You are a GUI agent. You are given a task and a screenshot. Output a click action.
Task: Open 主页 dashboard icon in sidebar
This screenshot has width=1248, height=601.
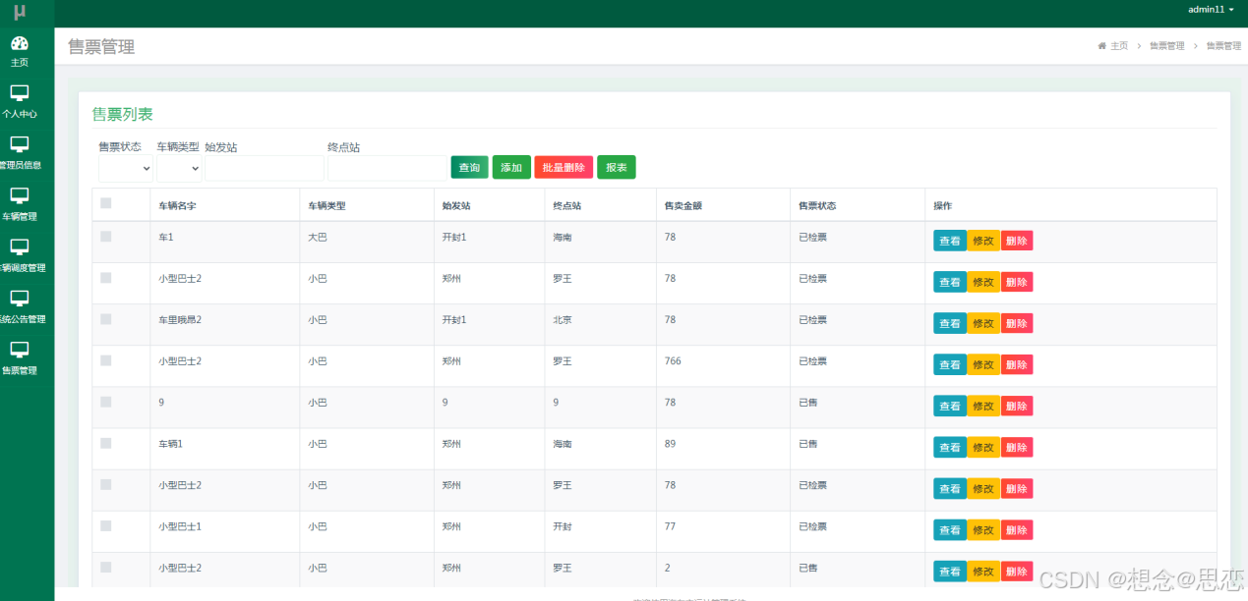[x=19, y=43]
